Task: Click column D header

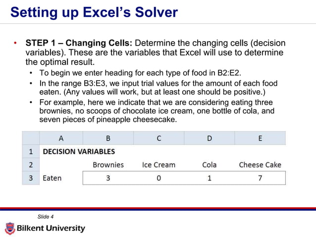Action: click(x=210, y=138)
